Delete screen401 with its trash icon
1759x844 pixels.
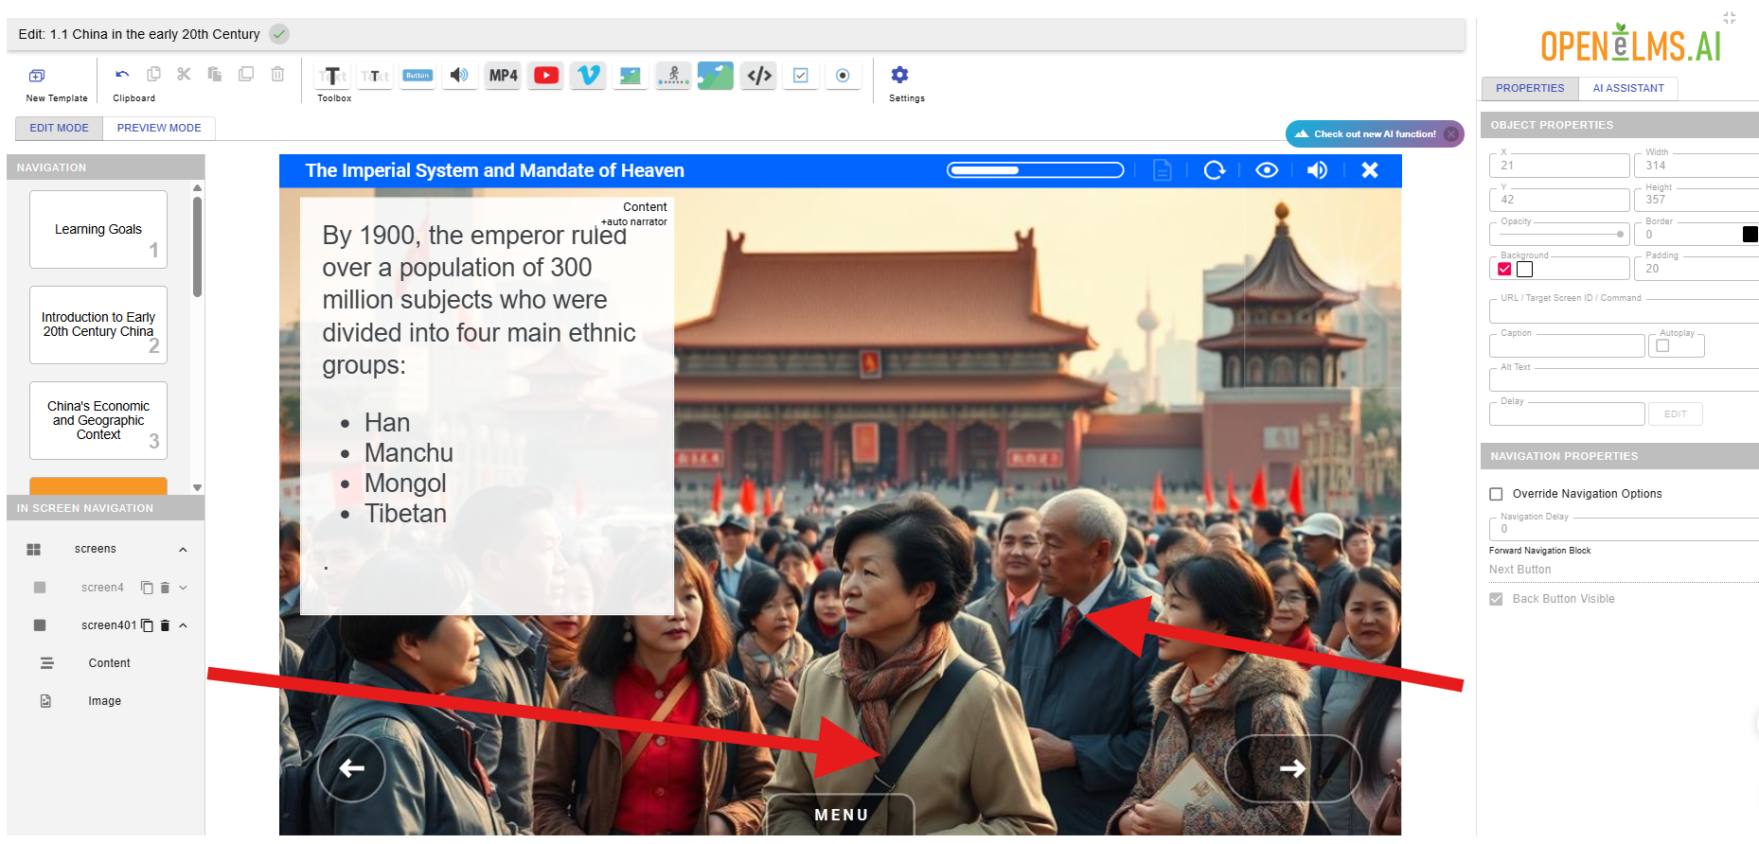165,625
